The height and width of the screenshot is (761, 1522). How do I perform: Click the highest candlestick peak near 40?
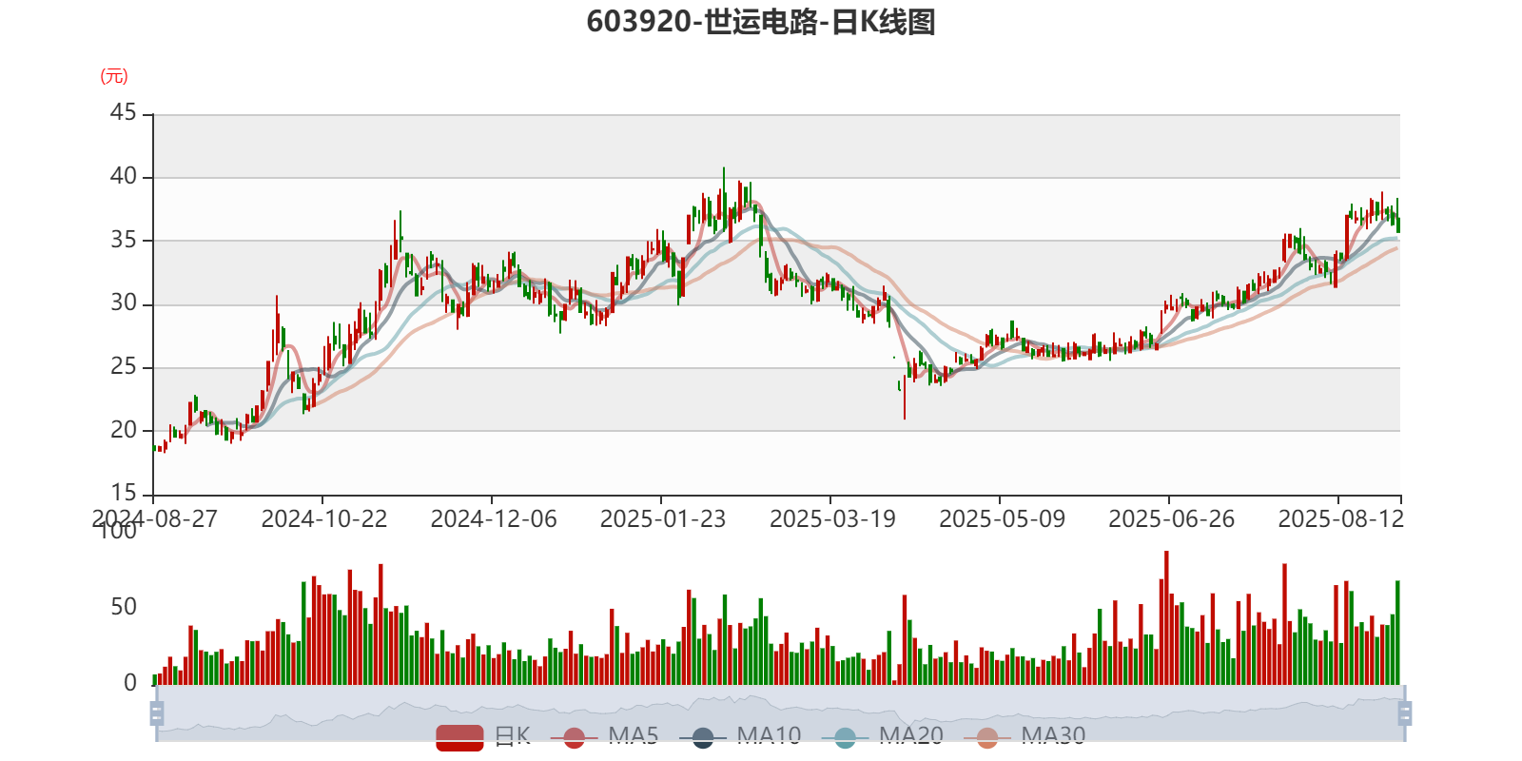click(x=724, y=200)
